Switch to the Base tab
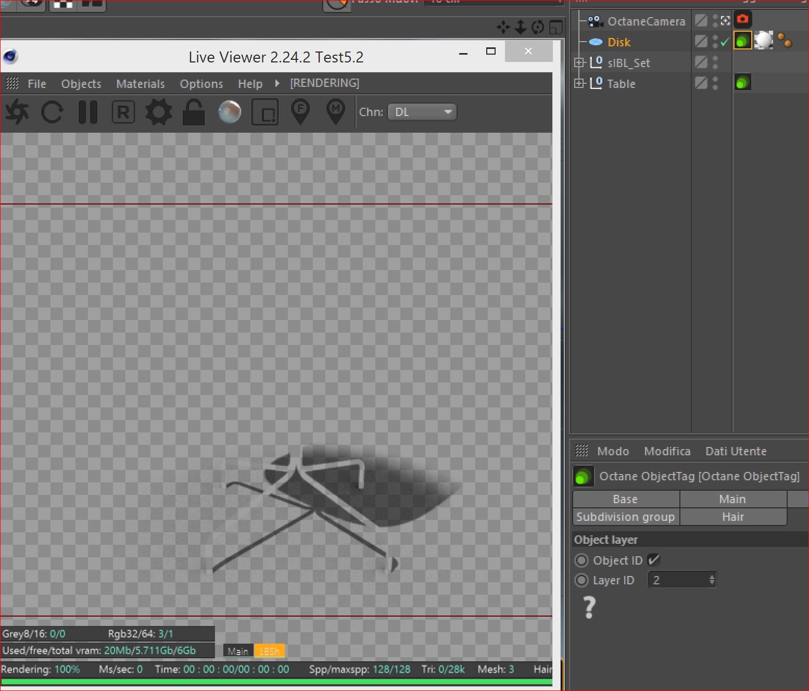The width and height of the screenshot is (809, 691). pyautogui.click(x=626, y=499)
